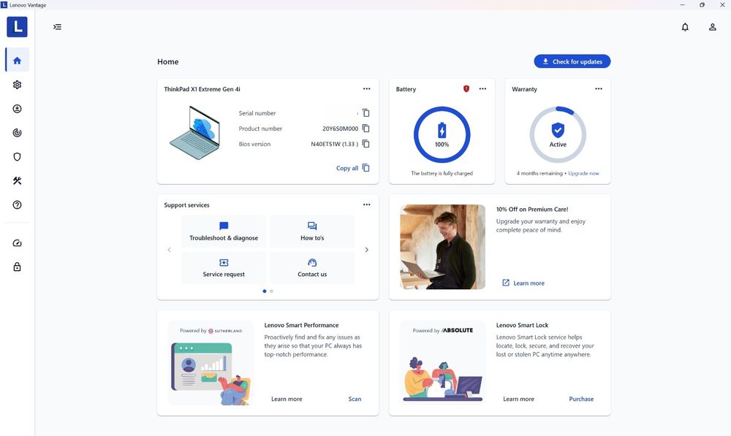Open ThinkPad X1 Extreme card options menu
Viewport: 731px width, 436px height.
tap(367, 88)
